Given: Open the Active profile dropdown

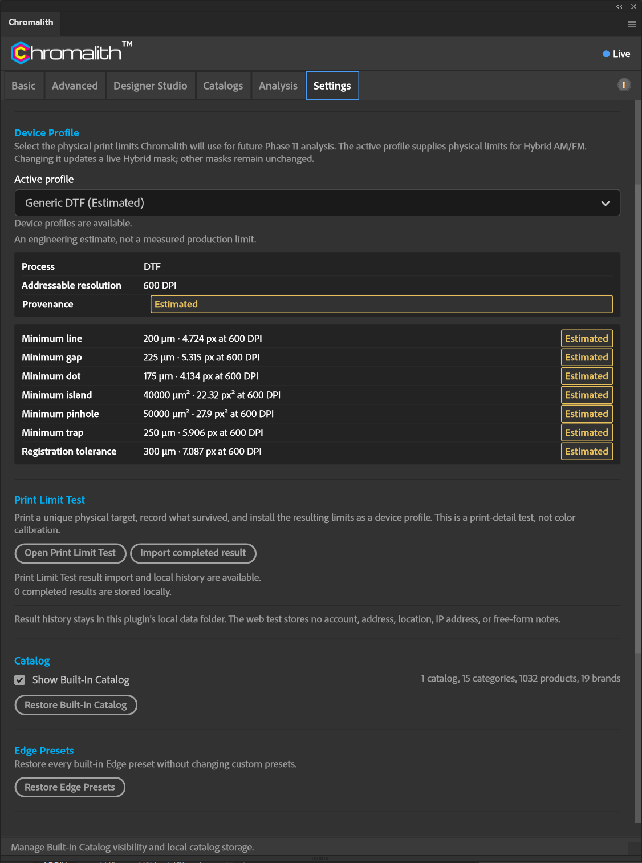Looking at the screenshot, I should click(317, 203).
